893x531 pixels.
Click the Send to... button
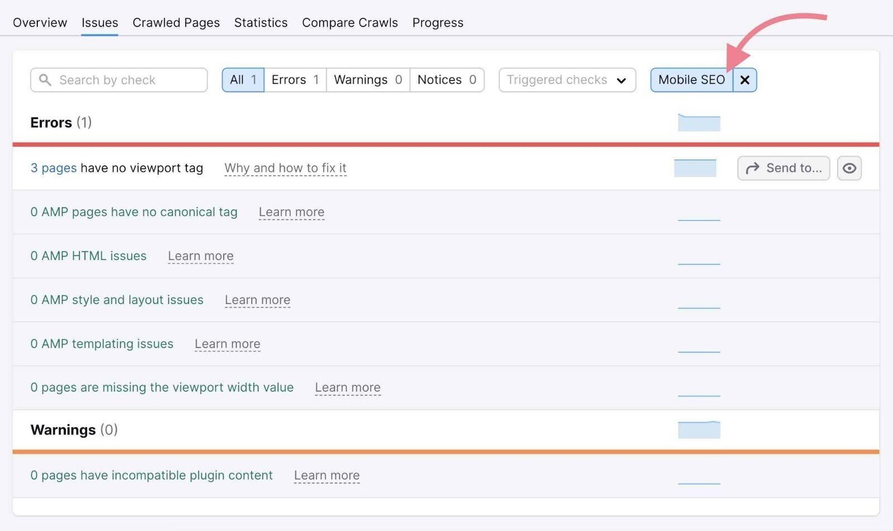click(x=783, y=168)
